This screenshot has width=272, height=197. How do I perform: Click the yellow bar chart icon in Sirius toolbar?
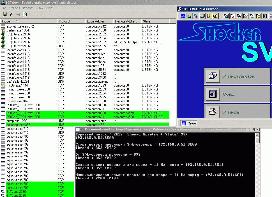point(215,16)
